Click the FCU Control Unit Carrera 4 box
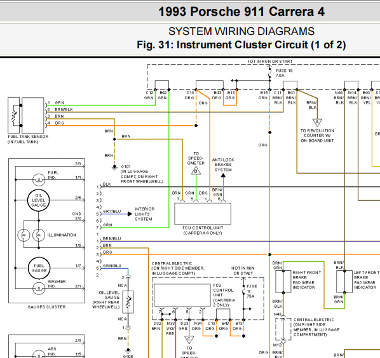This screenshot has width=380, height=358. tap(203, 214)
